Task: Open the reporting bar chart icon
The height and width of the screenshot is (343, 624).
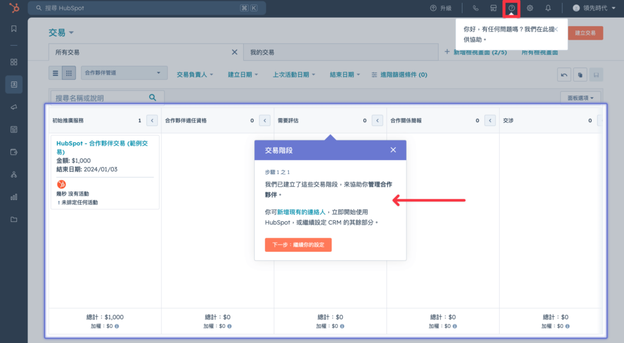Action: (14, 197)
